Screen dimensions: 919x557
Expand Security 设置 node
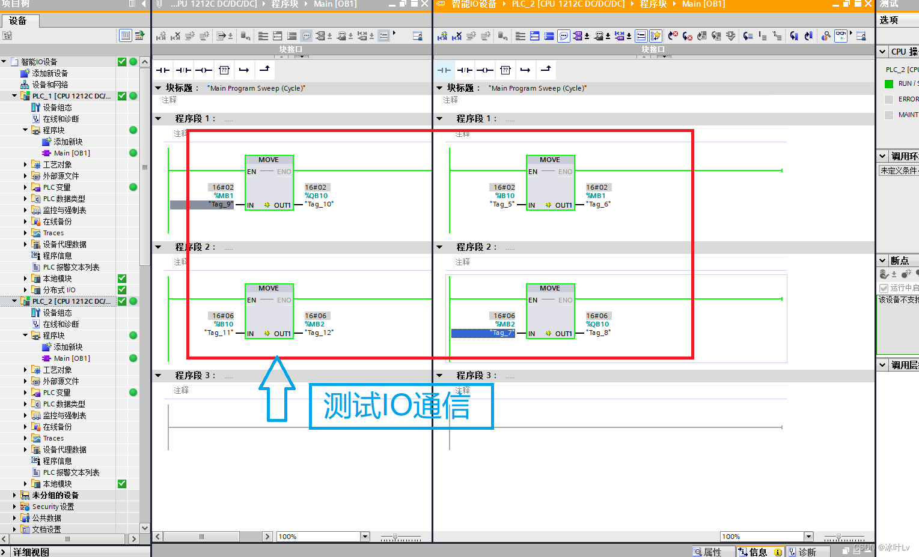pos(14,507)
